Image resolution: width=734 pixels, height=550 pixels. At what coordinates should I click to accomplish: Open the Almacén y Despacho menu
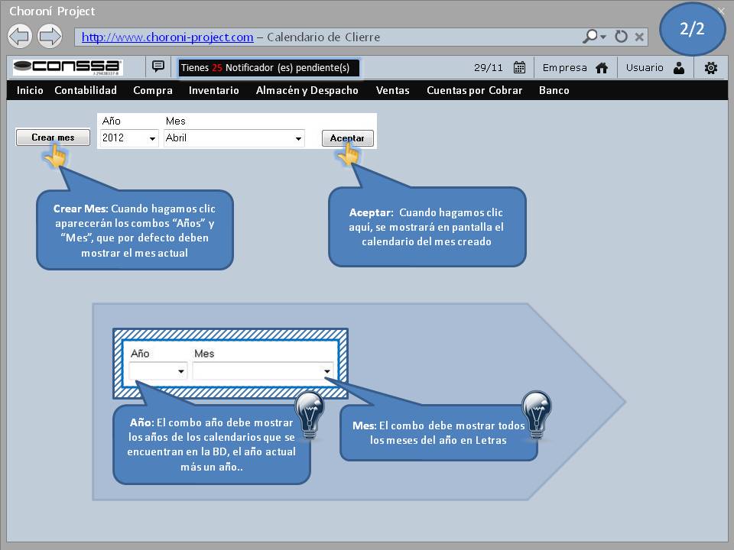coord(307,90)
